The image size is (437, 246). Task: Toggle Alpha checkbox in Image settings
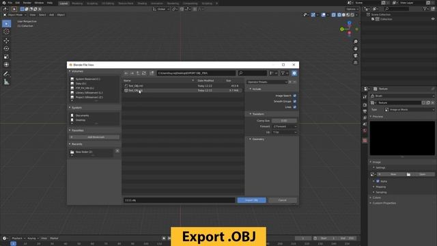378,181
